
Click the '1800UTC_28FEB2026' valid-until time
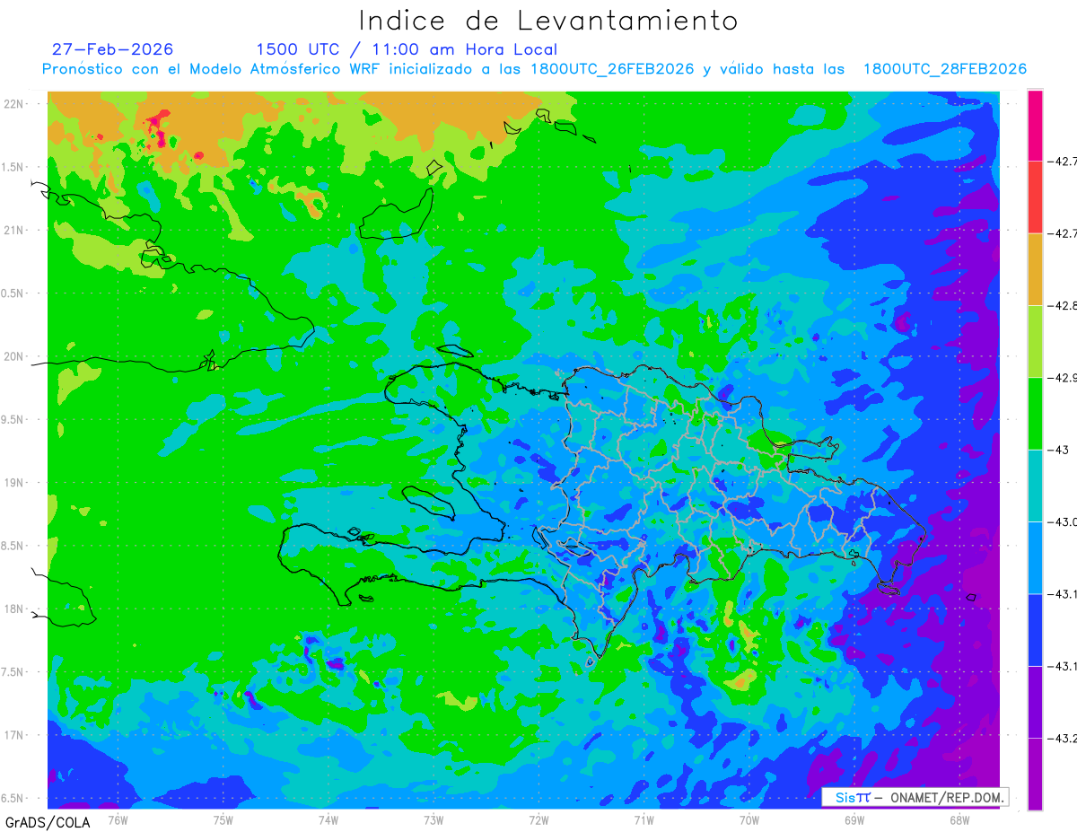point(944,69)
